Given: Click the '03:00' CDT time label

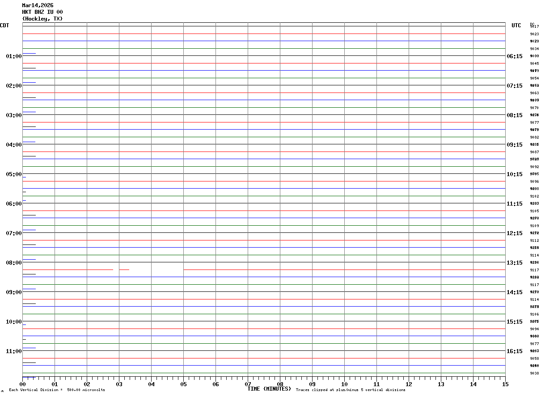Looking at the screenshot, I should click(x=14, y=115).
